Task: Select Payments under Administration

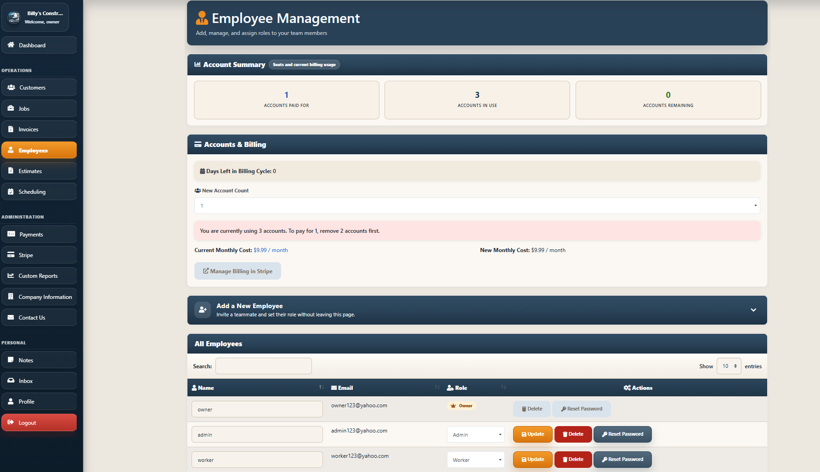Action: 11,234
